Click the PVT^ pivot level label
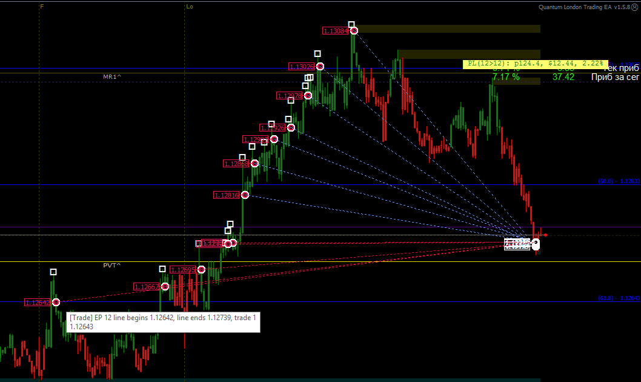641x382 pixels. click(112, 266)
